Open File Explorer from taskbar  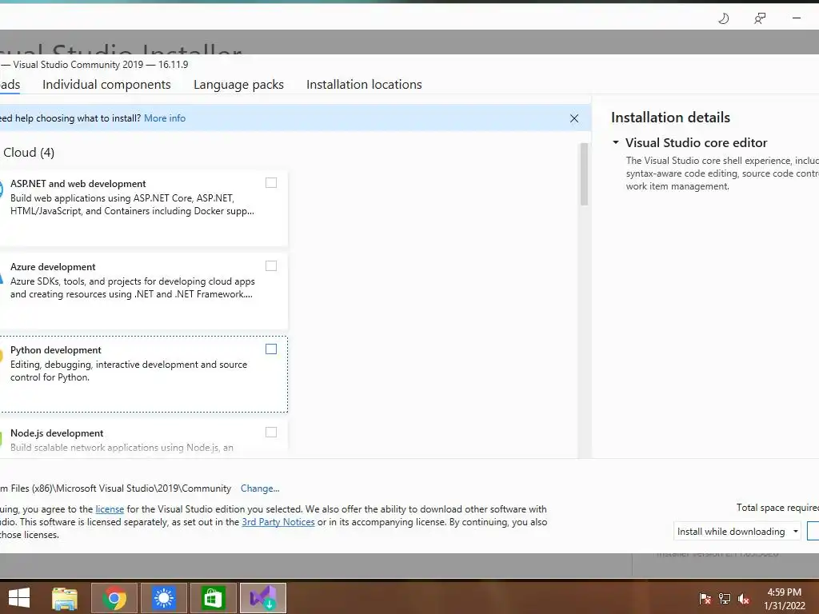65,598
